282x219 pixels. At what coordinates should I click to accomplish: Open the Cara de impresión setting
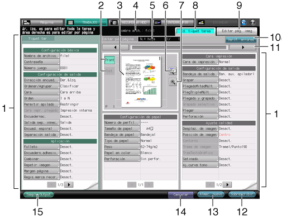point(200,62)
